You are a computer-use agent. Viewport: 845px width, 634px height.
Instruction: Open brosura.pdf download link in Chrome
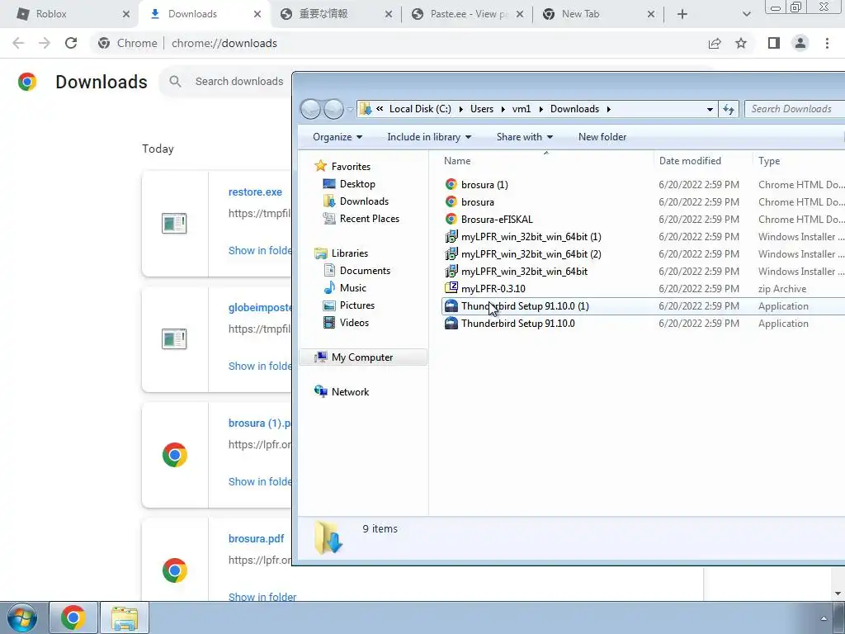tap(257, 538)
